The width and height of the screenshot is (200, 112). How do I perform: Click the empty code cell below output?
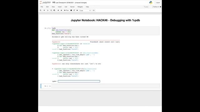(x=106, y=86)
